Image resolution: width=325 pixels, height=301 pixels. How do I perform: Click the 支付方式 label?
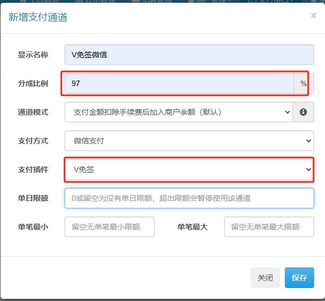point(33,141)
